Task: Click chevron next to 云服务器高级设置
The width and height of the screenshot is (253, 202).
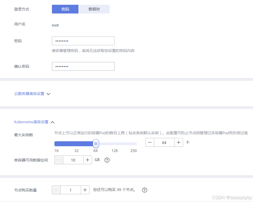Action: pyautogui.click(x=48, y=94)
